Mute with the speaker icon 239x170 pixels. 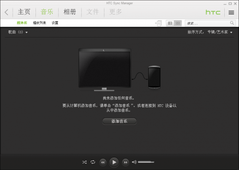click(x=134, y=162)
